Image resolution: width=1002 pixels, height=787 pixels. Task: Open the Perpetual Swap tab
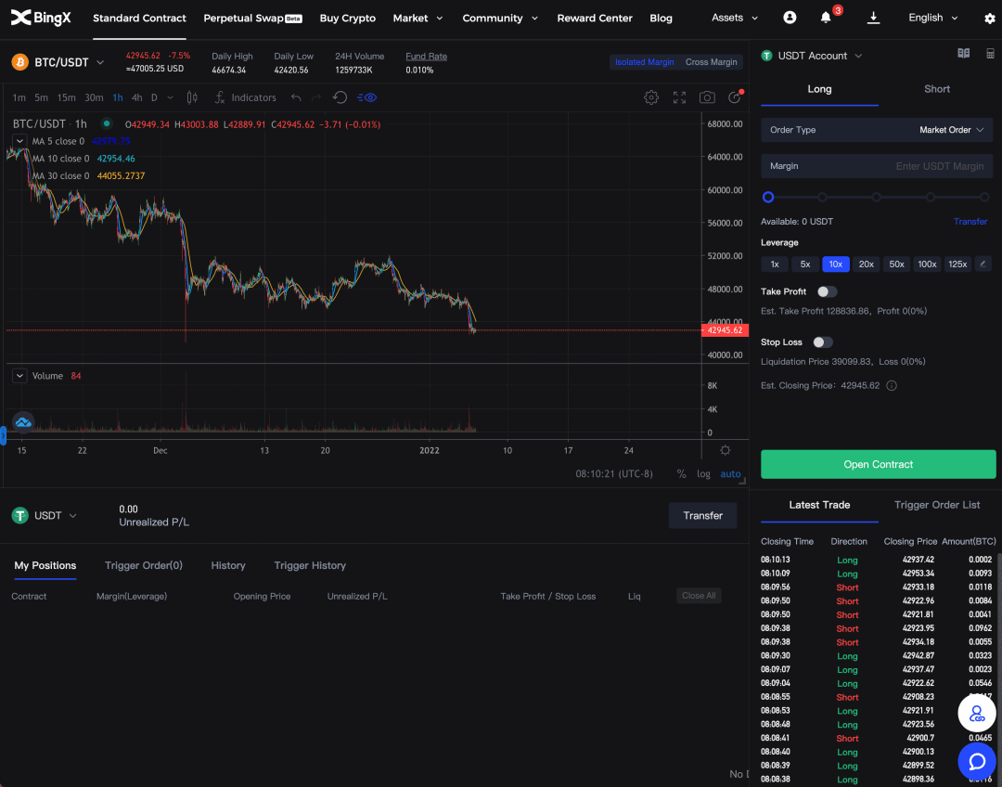pyautogui.click(x=252, y=18)
